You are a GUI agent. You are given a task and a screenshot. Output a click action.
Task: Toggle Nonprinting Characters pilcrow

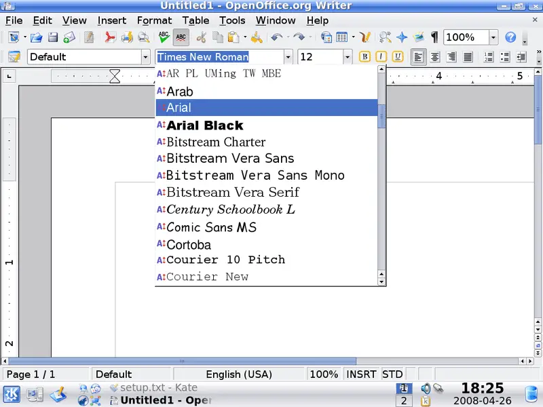coord(434,37)
